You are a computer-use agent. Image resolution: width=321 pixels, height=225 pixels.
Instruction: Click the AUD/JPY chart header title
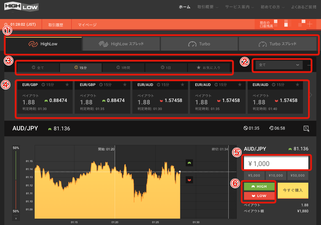[25, 128]
